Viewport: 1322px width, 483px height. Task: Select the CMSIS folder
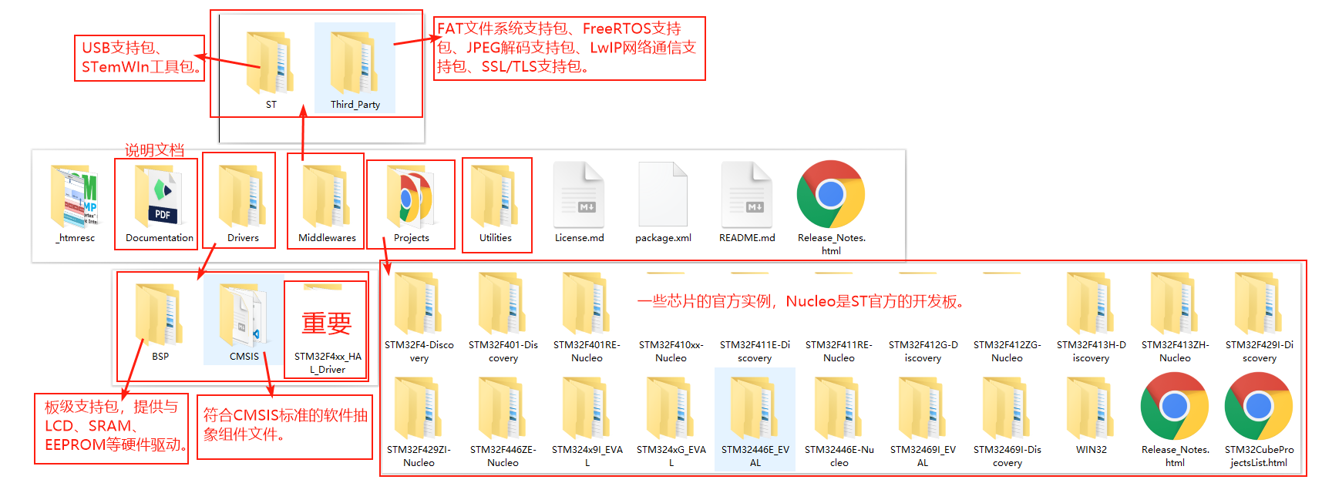pos(244,316)
